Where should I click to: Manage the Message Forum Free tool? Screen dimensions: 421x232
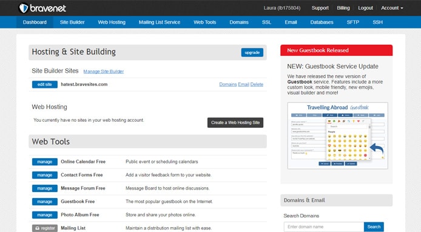pos(44,188)
